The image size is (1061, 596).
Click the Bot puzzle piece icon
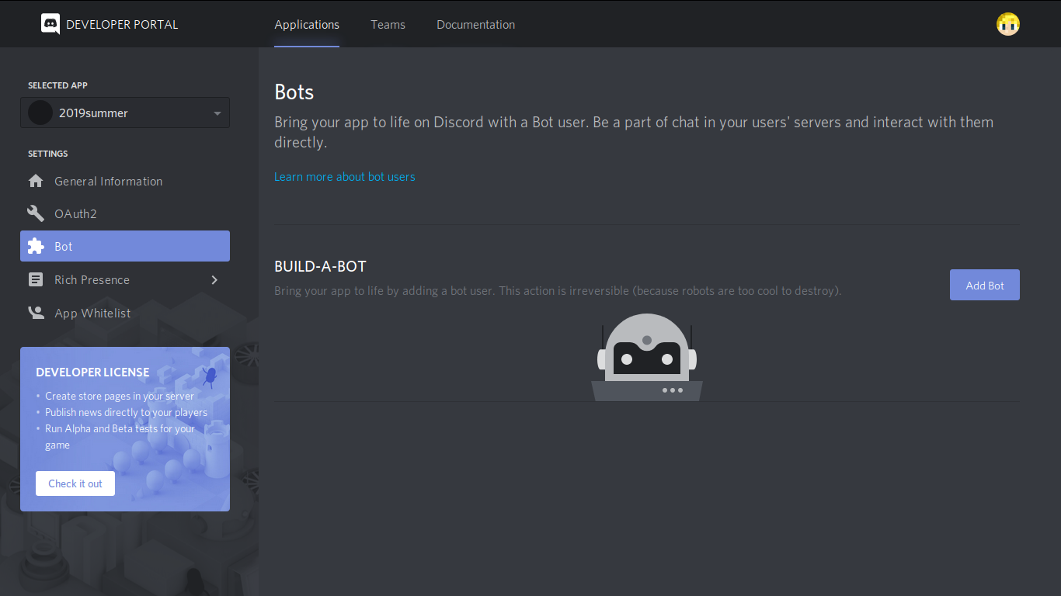pyautogui.click(x=36, y=246)
